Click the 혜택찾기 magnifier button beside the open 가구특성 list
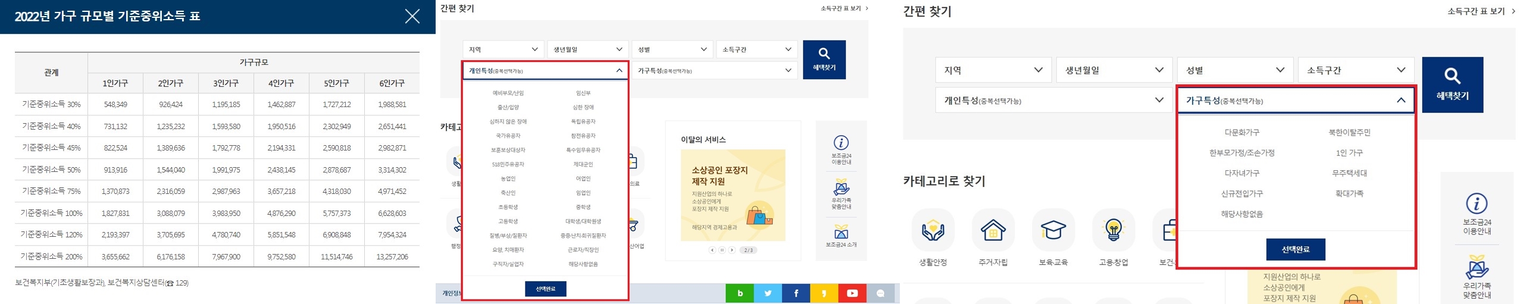1520x304 pixels. [x=1452, y=84]
